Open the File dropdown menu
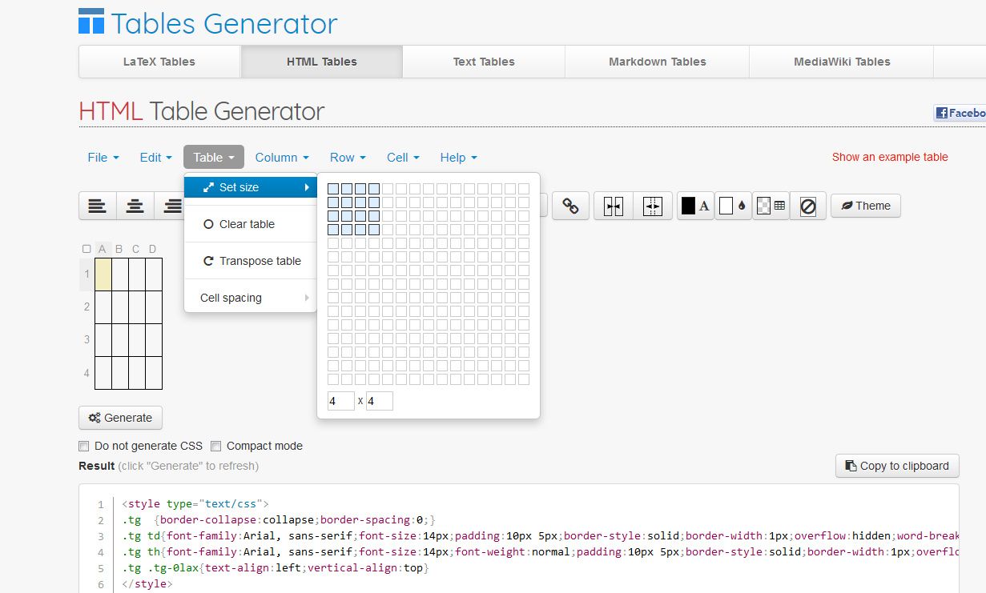Viewport: 986px width, 593px height. click(103, 158)
